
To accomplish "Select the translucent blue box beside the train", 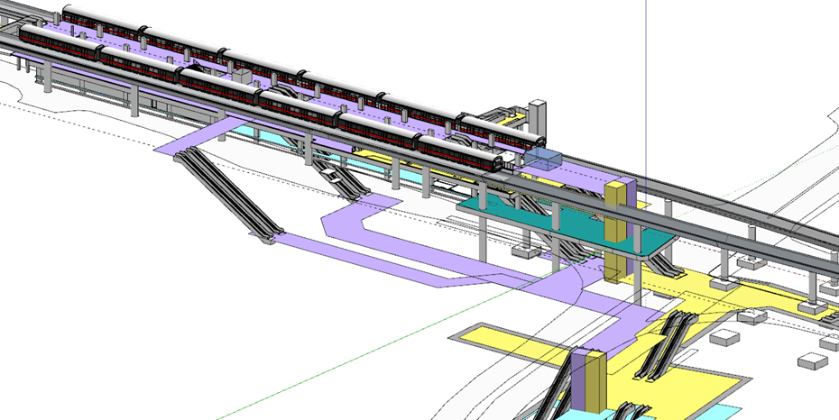I will pyautogui.click(x=542, y=160).
